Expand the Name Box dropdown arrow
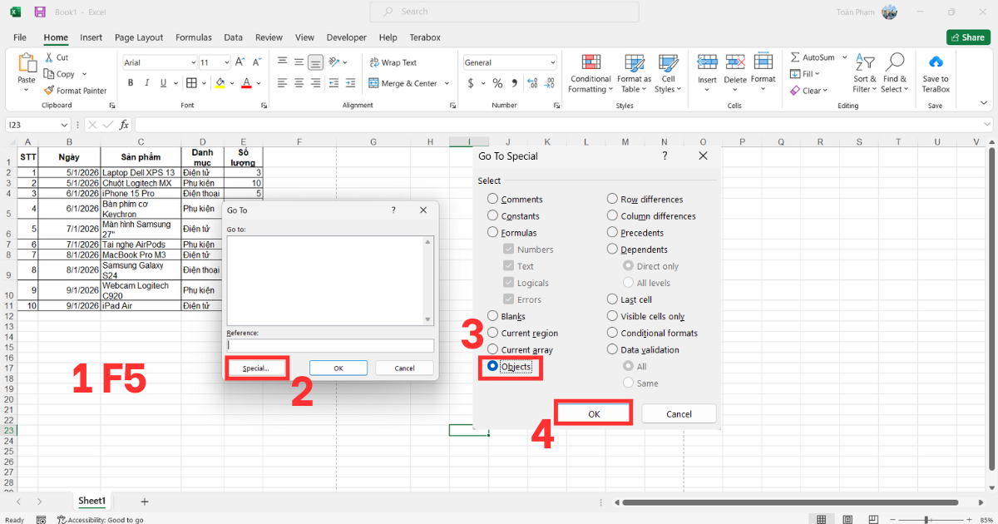998x524 pixels. (x=65, y=125)
